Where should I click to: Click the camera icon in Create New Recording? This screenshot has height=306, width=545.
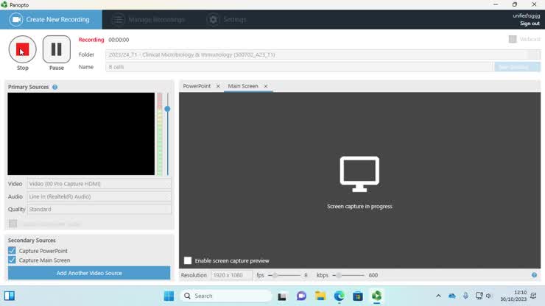[16, 19]
